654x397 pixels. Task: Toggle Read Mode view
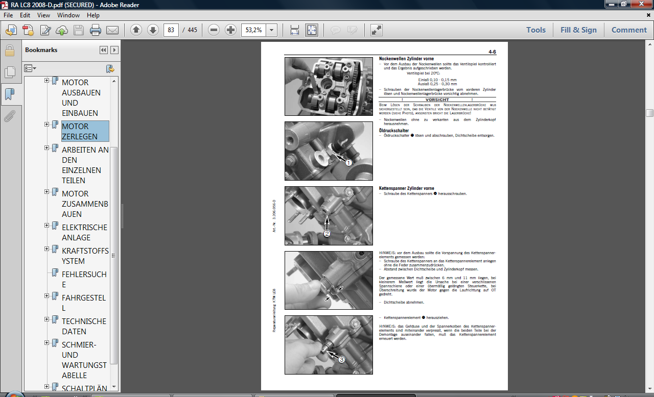click(377, 30)
